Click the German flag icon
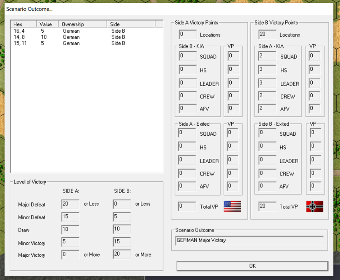 314,206
